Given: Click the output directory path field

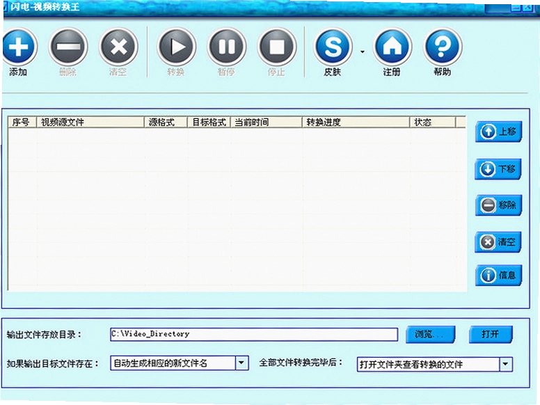Looking at the screenshot, I should pos(254,334).
